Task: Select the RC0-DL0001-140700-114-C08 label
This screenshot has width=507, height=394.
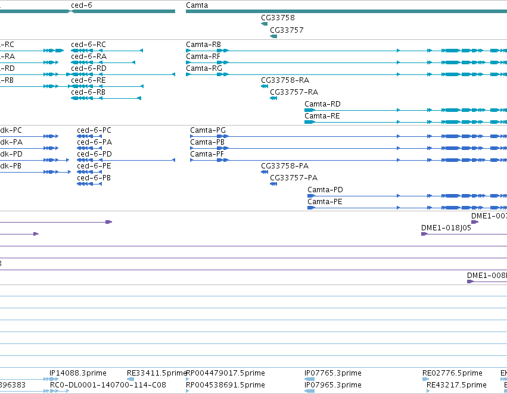Action: pos(108,385)
